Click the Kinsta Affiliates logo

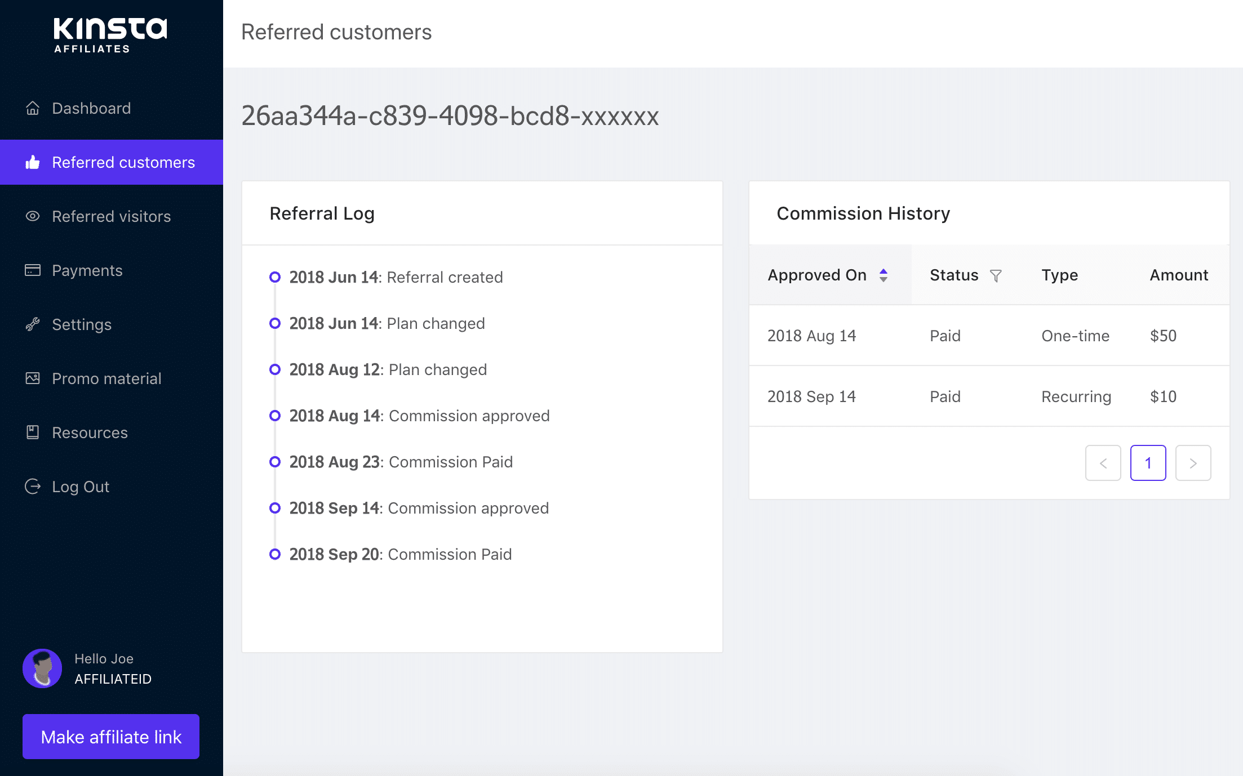(x=110, y=35)
